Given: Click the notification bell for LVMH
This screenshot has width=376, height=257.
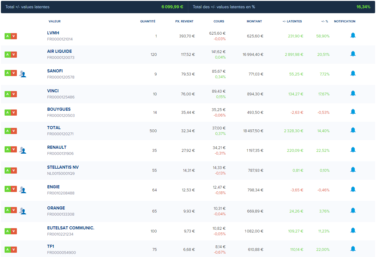Looking at the screenshot, I should (x=353, y=36).
